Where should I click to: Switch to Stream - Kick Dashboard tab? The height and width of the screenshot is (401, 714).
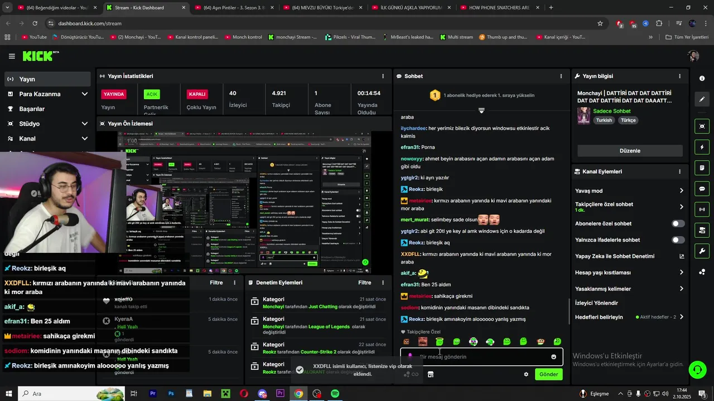[x=145, y=8]
